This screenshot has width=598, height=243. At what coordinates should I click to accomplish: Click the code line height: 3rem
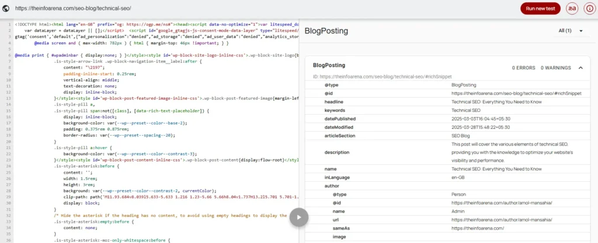pyautogui.click(x=79, y=185)
